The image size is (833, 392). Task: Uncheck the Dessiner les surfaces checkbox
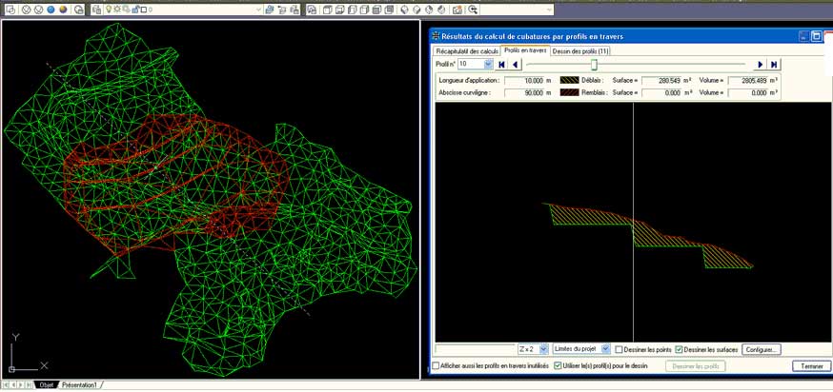(679, 349)
